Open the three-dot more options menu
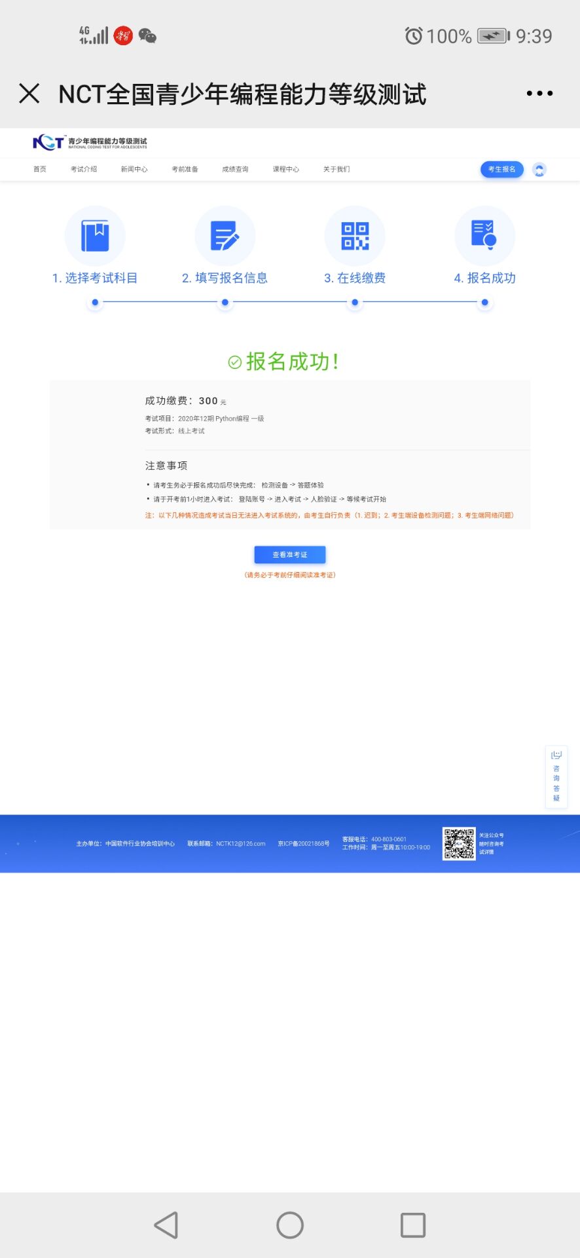Viewport: 580px width, 1258px height. pos(539,93)
